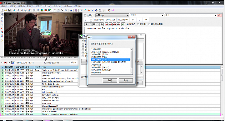Viewport: 225px width, 121px height.
Task: Toggle show original subtitle checkbox
Action: point(149,24)
